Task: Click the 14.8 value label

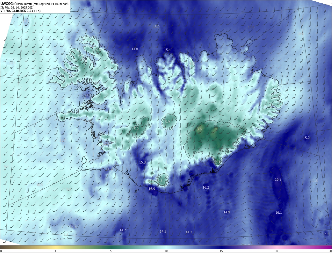Action: [135, 49]
